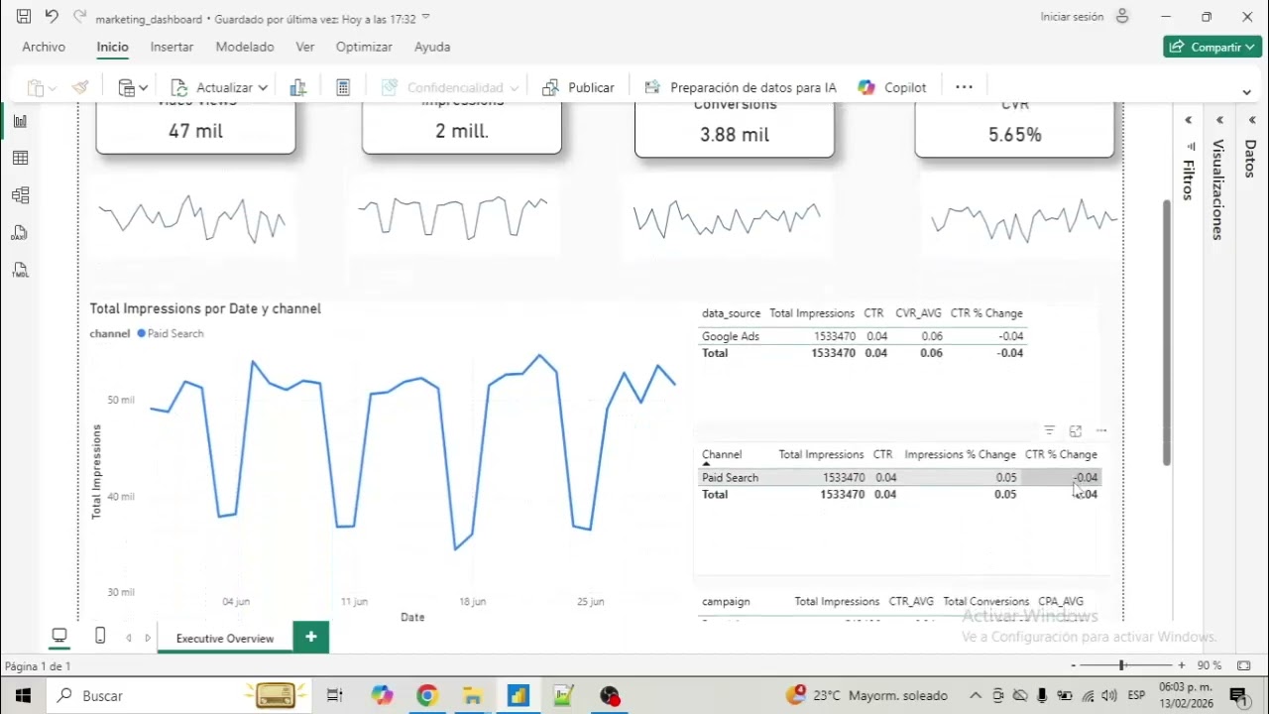Click the Save icon in title bar
The height and width of the screenshot is (714, 1269).
tap(24, 17)
